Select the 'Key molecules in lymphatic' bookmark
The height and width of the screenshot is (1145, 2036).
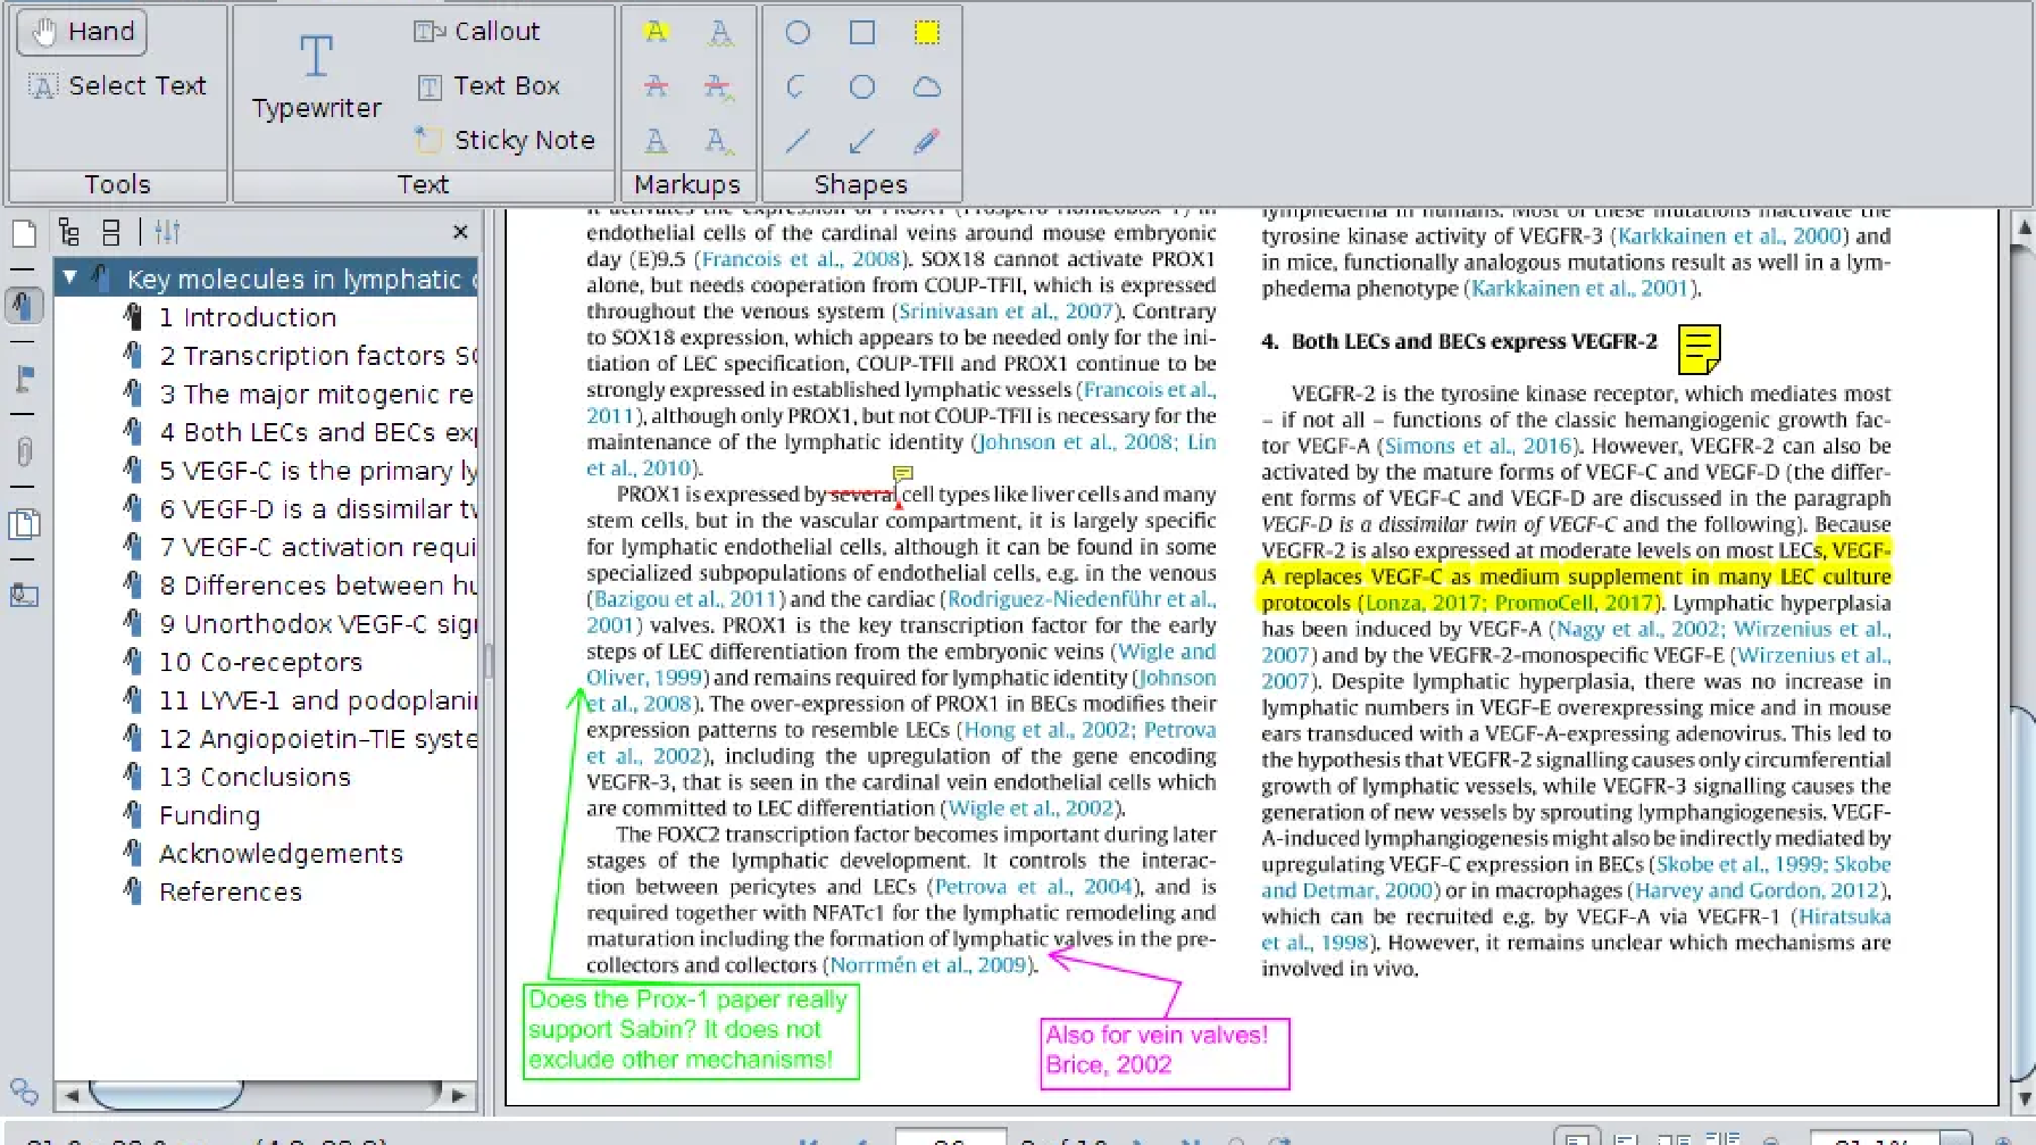(x=302, y=279)
